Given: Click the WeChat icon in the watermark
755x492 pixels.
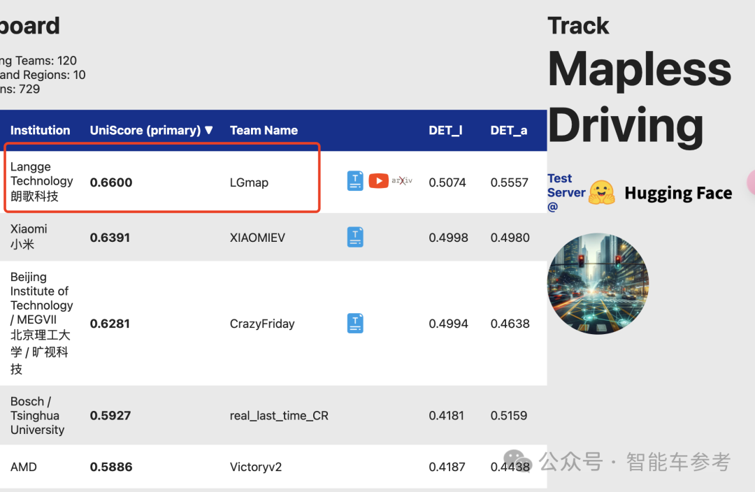Looking at the screenshot, I should point(517,462).
